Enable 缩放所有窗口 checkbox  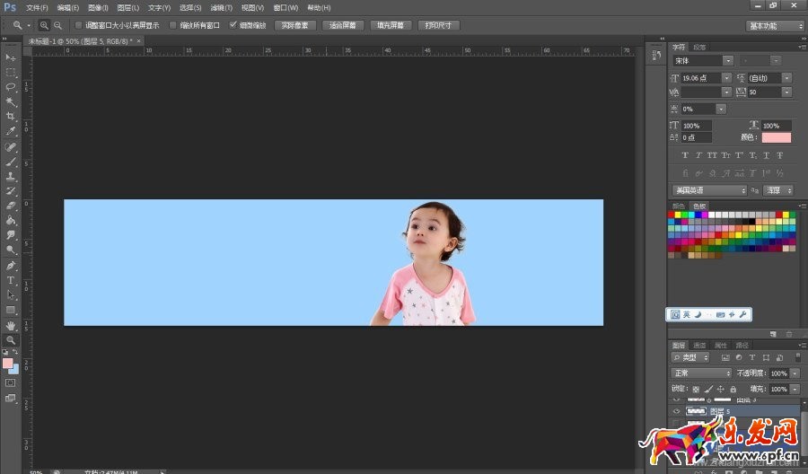[x=173, y=25]
